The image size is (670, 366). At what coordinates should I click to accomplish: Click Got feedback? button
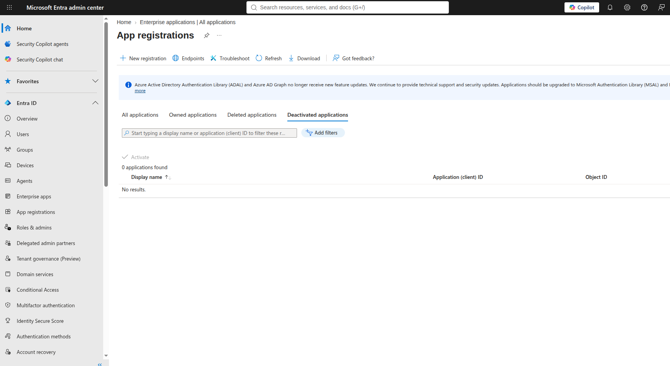point(353,58)
